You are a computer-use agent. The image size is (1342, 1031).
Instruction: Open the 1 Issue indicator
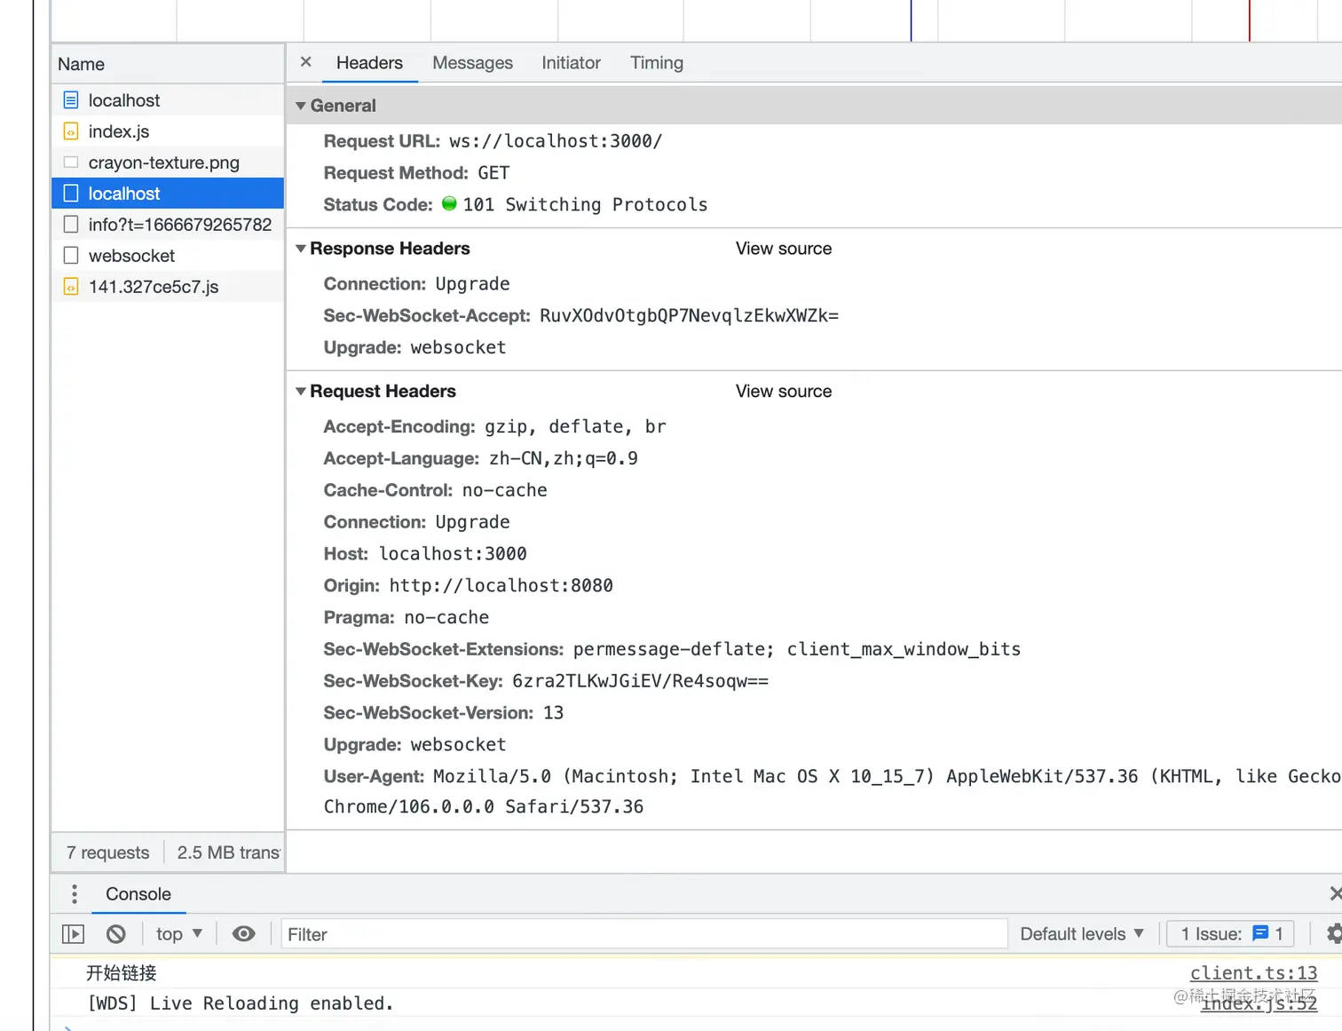tap(1231, 934)
